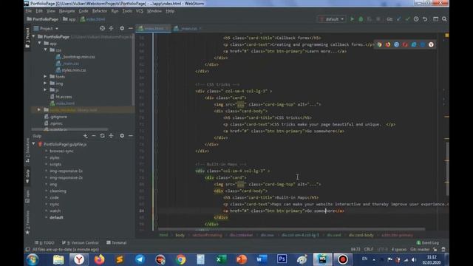Open page preview in Firefox browser icon
Screen dimensions: 473x266
coord(388,44)
